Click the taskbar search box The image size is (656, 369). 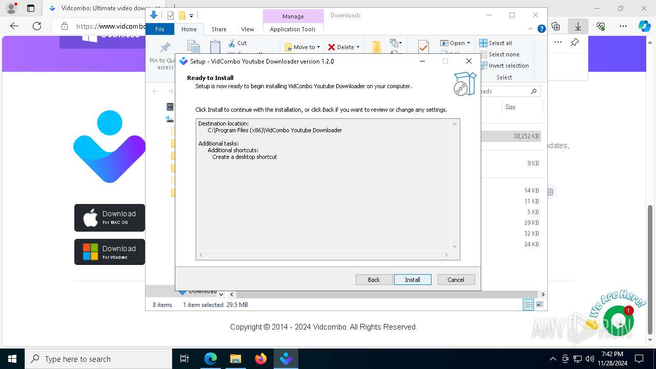(x=98, y=359)
